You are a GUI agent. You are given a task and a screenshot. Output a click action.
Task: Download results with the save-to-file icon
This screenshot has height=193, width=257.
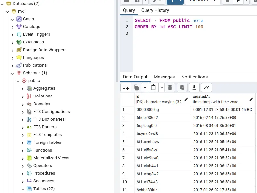tap(194, 87)
